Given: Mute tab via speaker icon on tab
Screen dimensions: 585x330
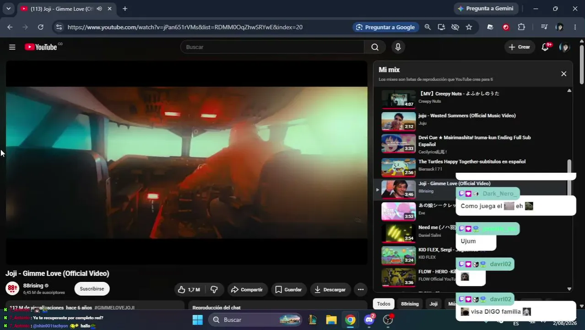Looking at the screenshot, I should pos(99,9).
